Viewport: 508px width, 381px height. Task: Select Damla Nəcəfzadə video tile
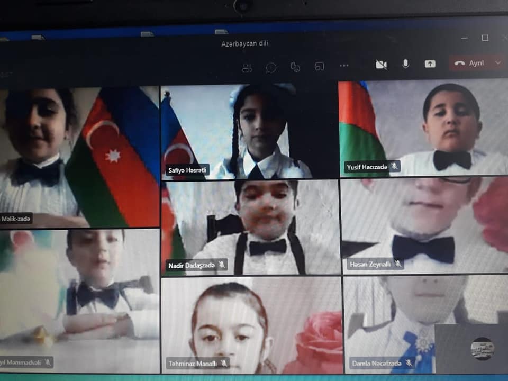pyautogui.click(x=425, y=324)
